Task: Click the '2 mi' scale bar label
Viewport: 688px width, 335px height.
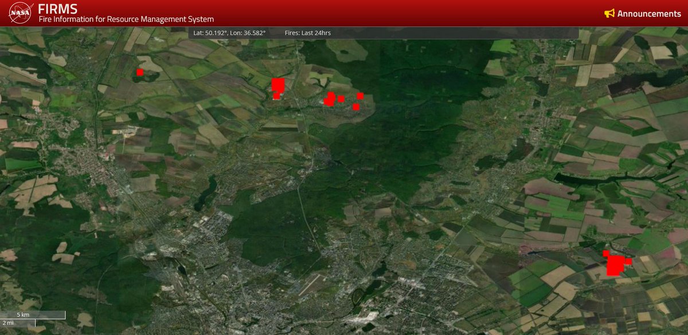Action: point(7,324)
